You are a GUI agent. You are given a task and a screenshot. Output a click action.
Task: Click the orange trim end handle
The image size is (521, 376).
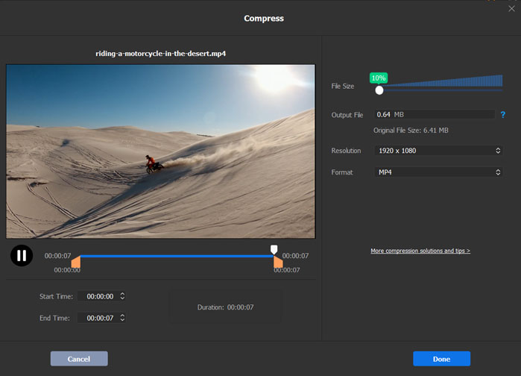click(278, 261)
